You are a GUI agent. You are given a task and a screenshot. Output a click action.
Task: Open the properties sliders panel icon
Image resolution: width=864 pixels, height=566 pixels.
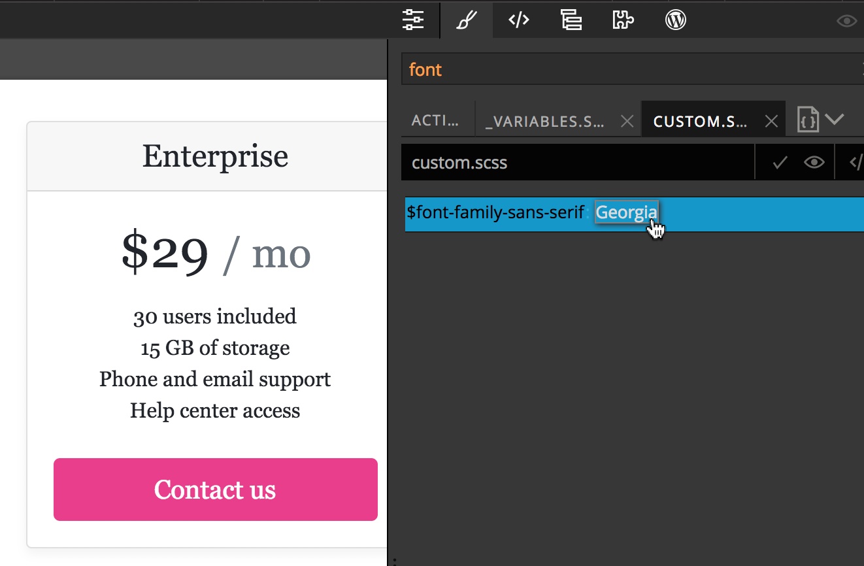point(413,20)
